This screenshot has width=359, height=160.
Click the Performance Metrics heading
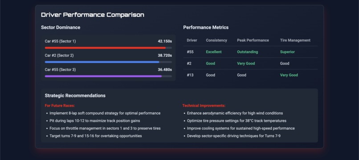click(206, 28)
